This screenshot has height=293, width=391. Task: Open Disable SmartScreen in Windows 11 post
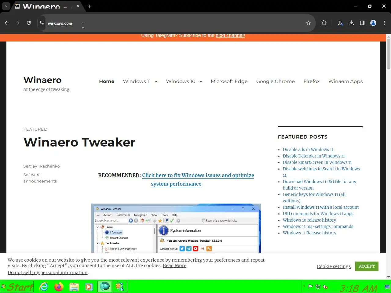317,162
